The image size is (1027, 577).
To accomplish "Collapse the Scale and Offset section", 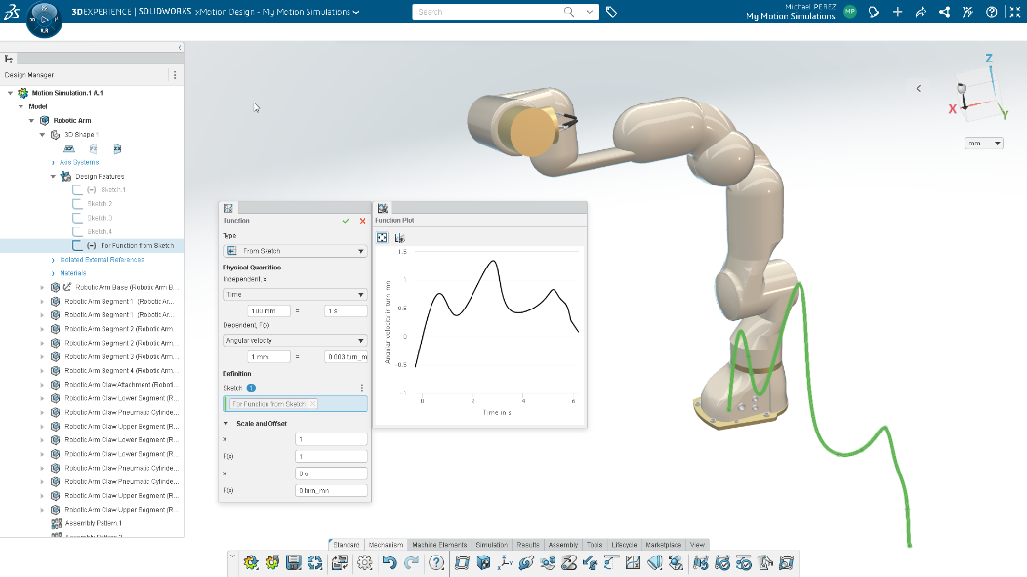I will 226,424.
